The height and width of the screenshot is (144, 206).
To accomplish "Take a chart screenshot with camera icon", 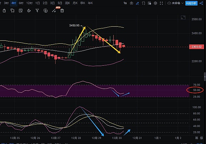I will tap(132, 3).
